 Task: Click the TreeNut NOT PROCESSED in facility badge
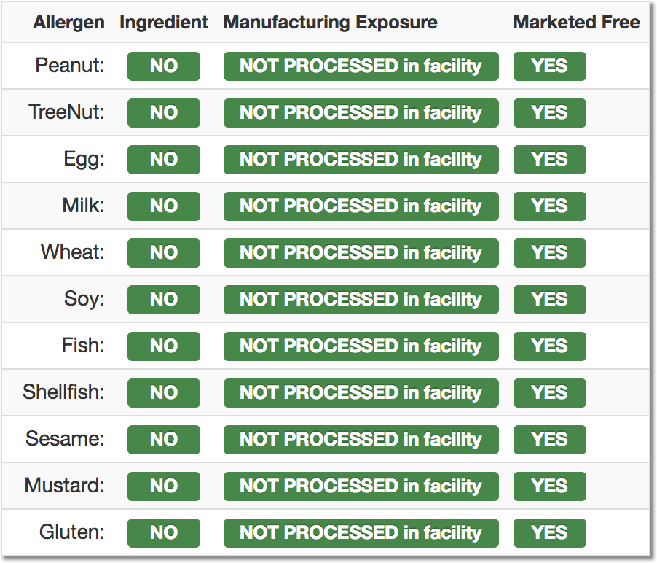(361, 113)
